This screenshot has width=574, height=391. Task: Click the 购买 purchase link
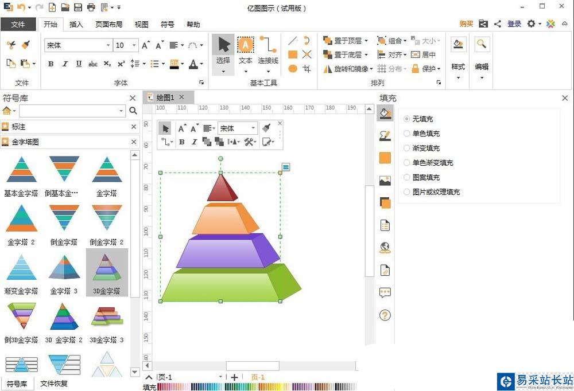coord(466,24)
